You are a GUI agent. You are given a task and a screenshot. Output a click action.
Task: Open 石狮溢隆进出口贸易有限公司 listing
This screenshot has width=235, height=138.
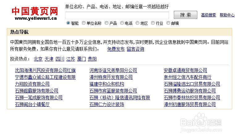(192, 84)
